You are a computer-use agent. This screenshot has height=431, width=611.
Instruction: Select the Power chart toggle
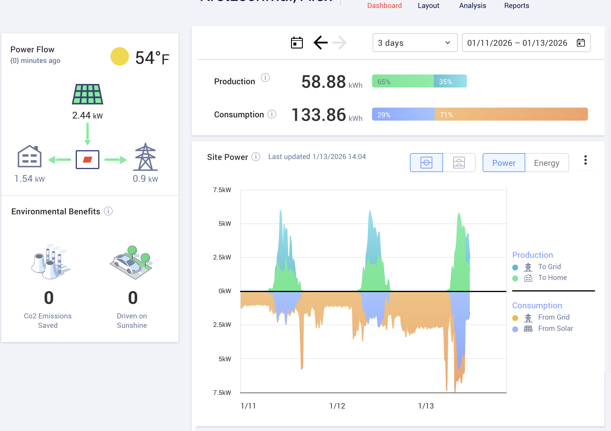[x=504, y=163]
